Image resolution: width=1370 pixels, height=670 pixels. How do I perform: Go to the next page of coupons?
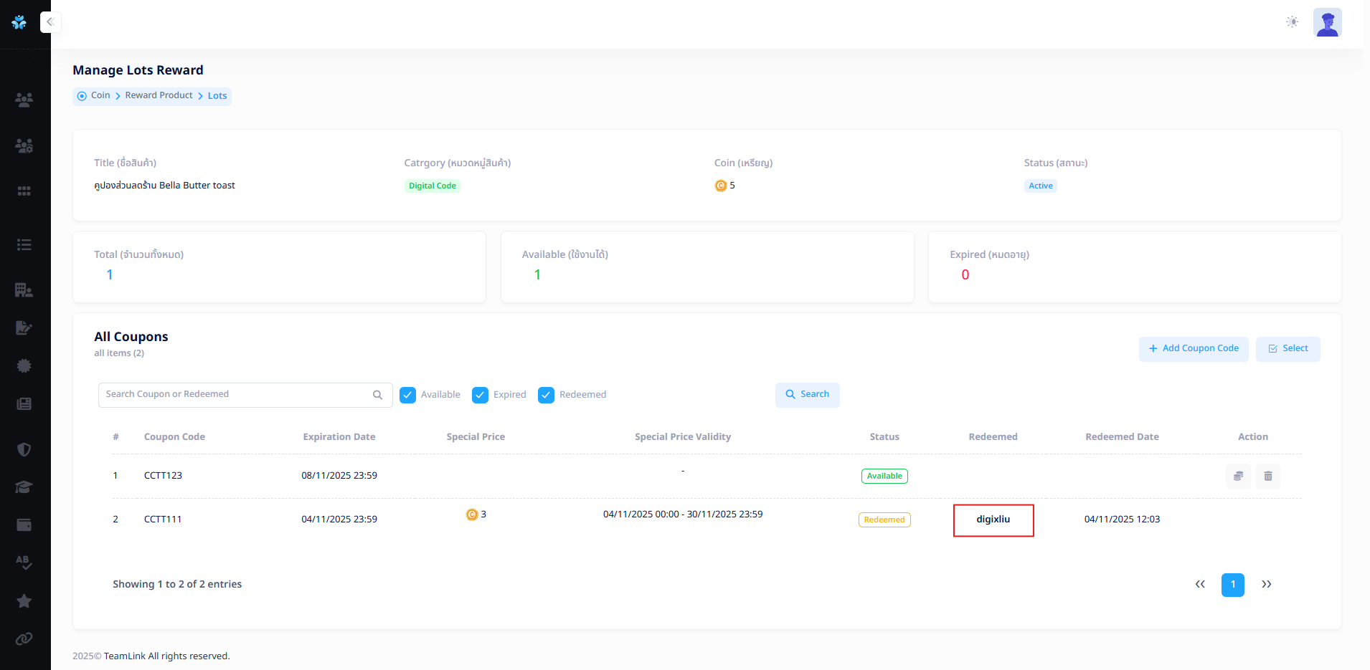click(x=1266, y=585)
